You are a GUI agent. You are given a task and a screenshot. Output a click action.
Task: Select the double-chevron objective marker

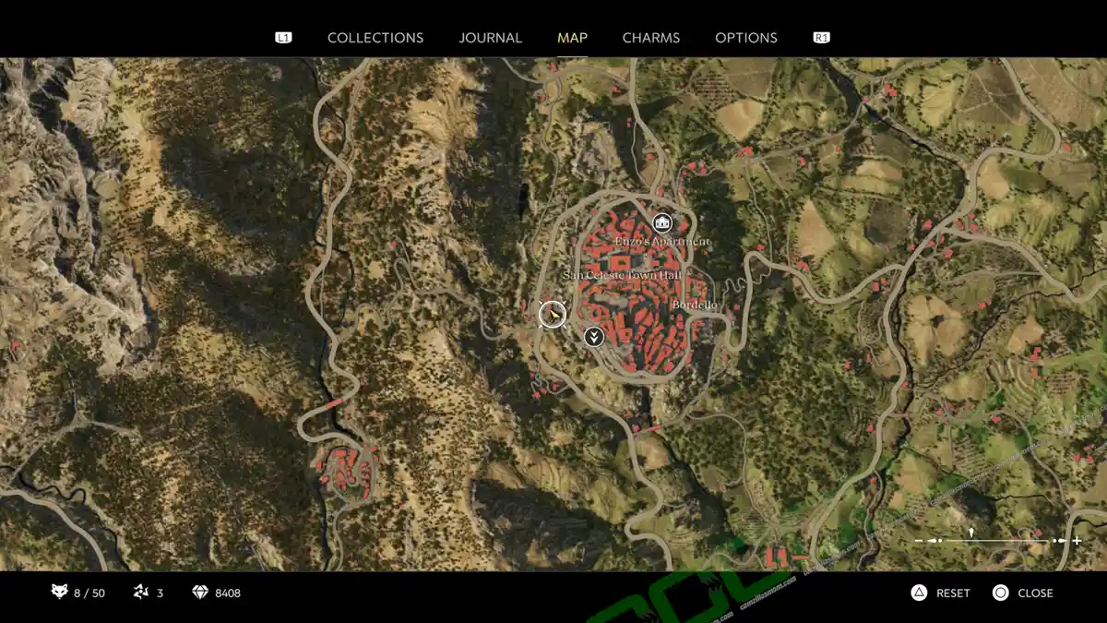pos(594,337)
